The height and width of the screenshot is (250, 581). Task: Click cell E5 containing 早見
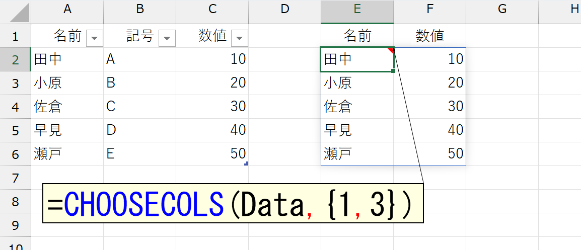pyautogui.click(x=357, y=130)
